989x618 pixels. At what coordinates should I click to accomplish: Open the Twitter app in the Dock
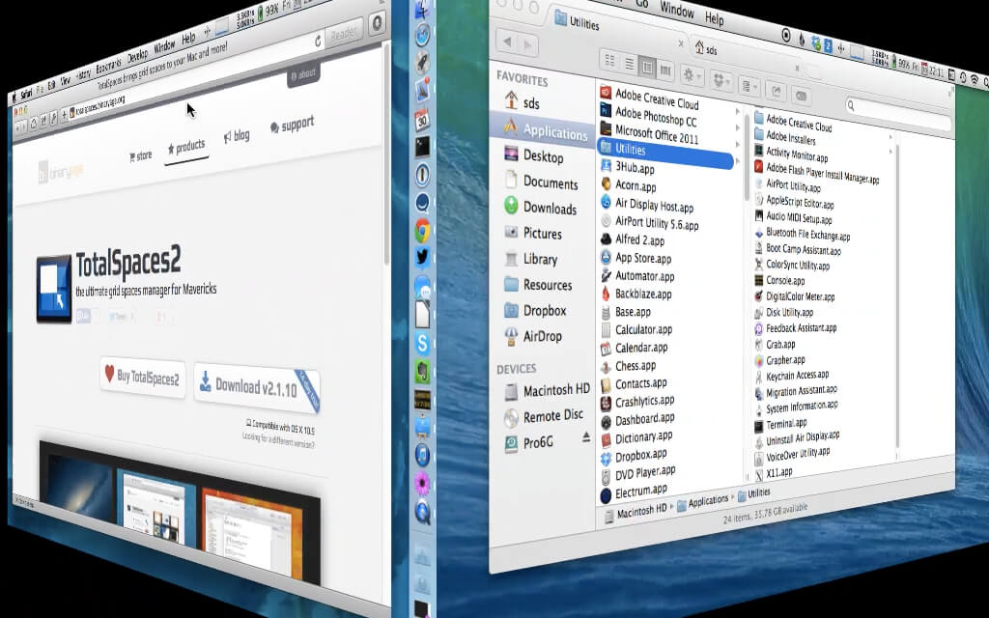(x=423, y=258)
